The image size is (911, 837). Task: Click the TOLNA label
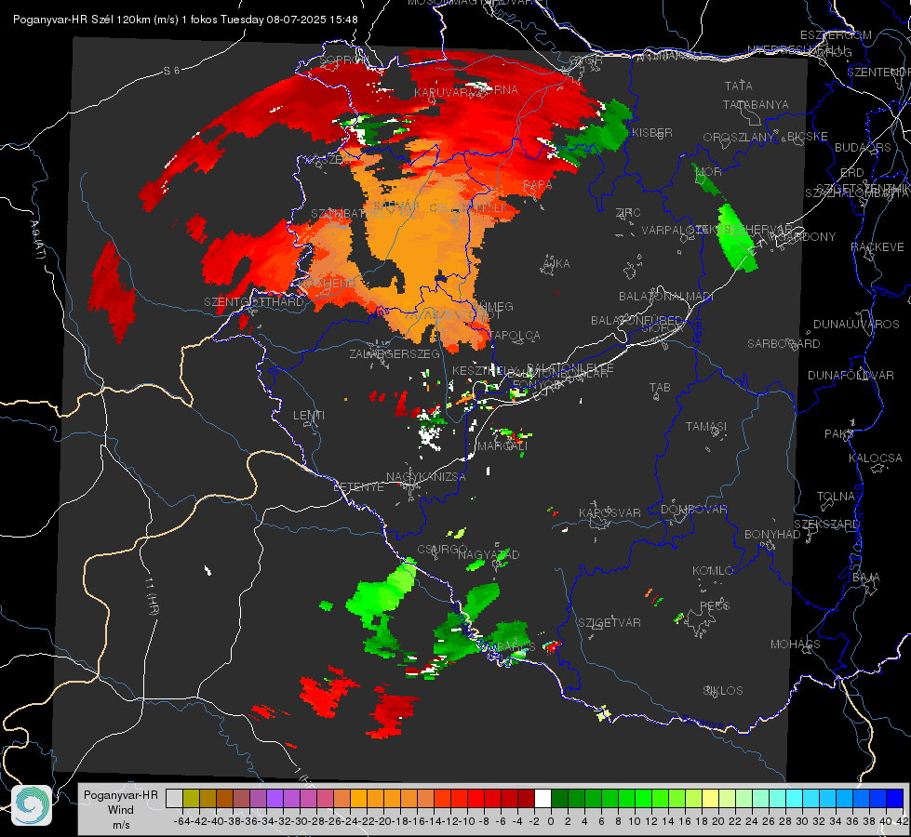point(836,497)
